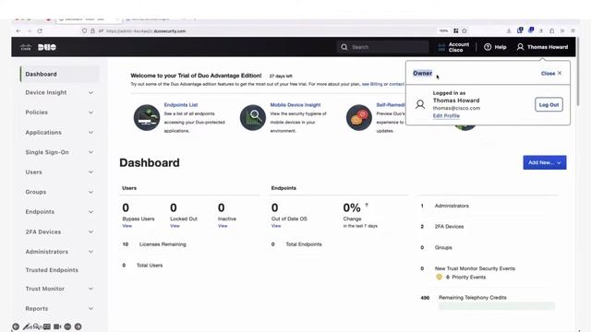This screenshot has width=591, height=332.
Task: Expand the Trust Monitor chevron
Action: pyautogui.click(x=90, y=289)
